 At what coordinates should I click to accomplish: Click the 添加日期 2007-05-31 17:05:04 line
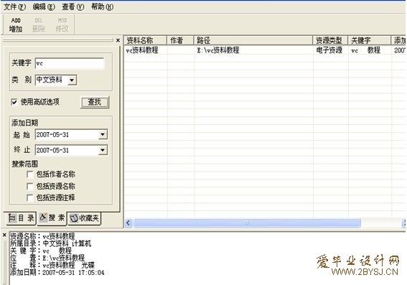57,272
